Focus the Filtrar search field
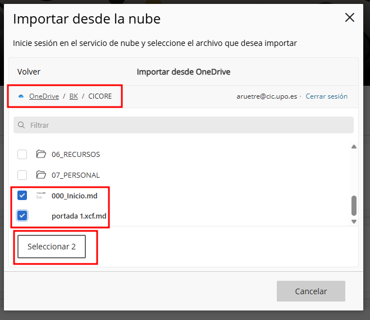Viewport: 370px width, 320px height. (x=185, y=125)
